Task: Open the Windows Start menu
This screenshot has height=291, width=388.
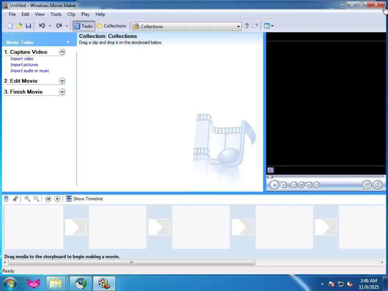Action: coord(10,283)
